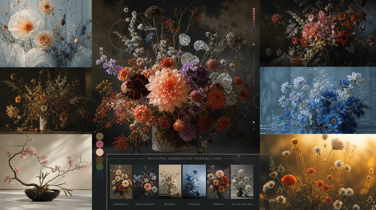The height and width of the screenshot is (210, 376).
Task: Select the Wild & Natural thumbnail
Action: pyautogui.click(x=242, y=182)
